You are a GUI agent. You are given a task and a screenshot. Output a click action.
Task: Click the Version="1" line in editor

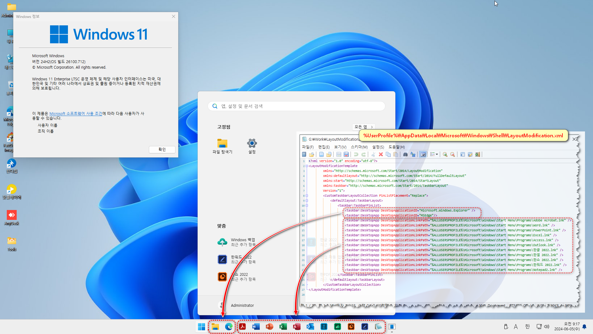tap(334, 191)
